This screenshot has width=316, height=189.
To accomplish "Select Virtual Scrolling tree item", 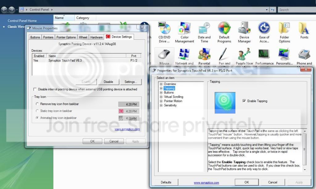I will [x=173, y=97].
